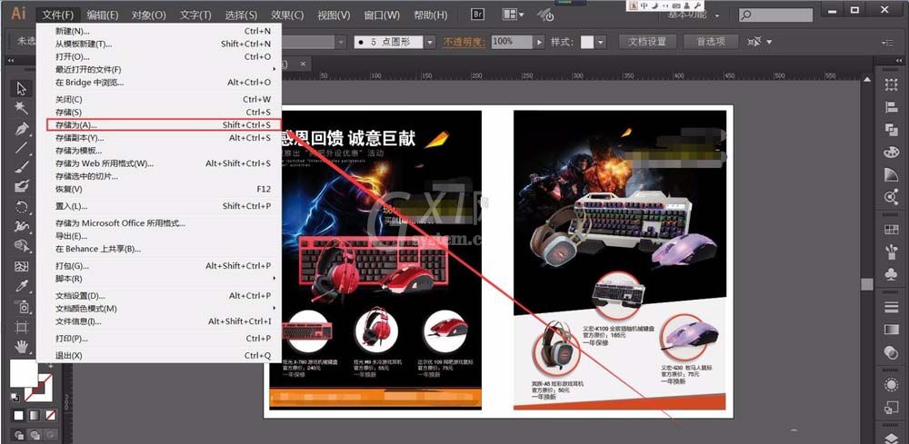Screen dimensions: 909x444
Task: Open the brush definition dropdown arrow
Action: pos(430,43)
